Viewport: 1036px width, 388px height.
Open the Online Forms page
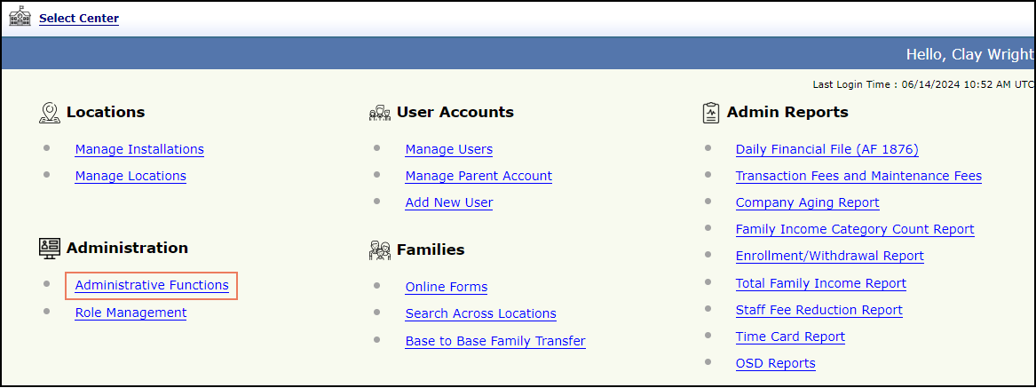click(x=446, y=287)
